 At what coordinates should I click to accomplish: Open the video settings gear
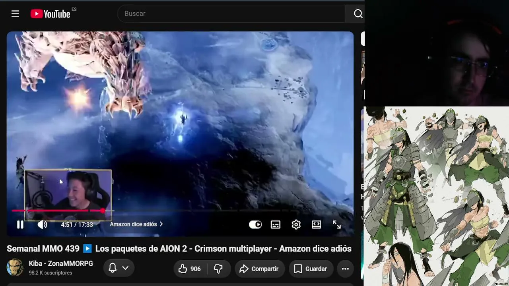(x=296, y=224)
